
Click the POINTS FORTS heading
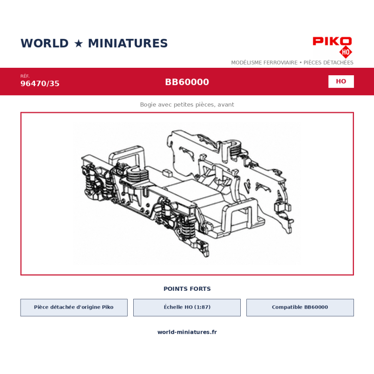187,289
